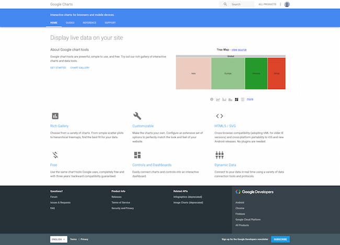The image size is (340, 245).
Task: Open the Google Cloud Platform footer link
Action: click(x=248, y=219)
